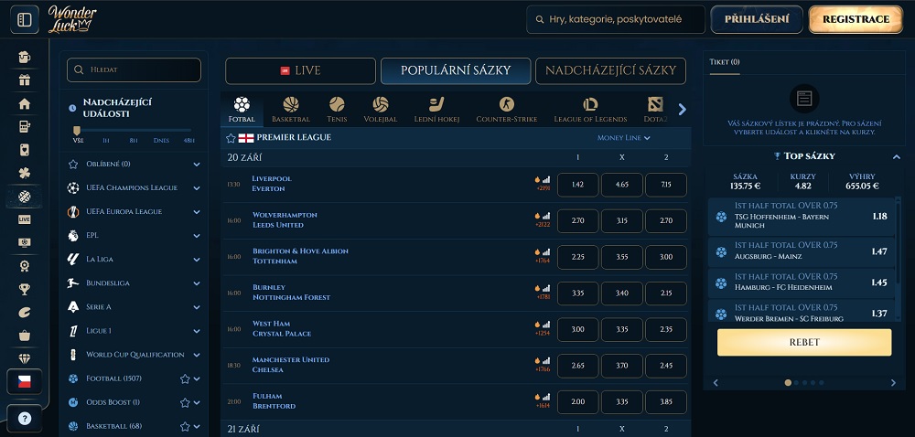
Task: Click the Rebet button
Action: [804, 342]
